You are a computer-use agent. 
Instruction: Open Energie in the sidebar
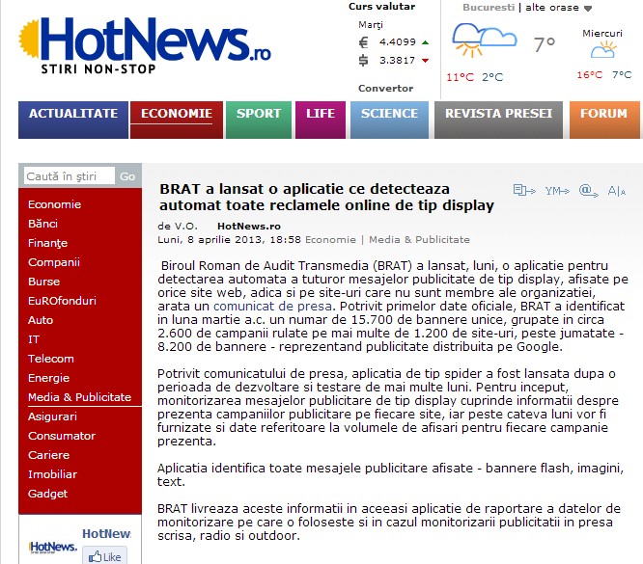(x=48, y=378)
